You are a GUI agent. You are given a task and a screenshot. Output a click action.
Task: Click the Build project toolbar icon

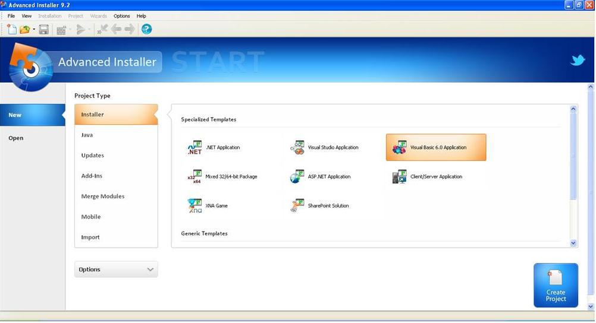[x=61, y=30]
